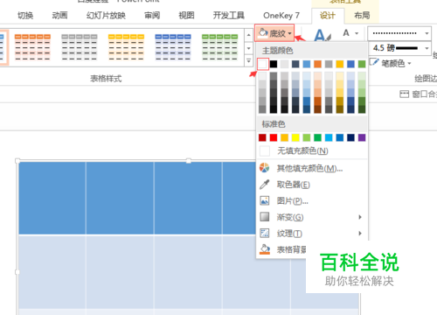Open the 幻灯片放映 slideshow tab

[106, 16]
